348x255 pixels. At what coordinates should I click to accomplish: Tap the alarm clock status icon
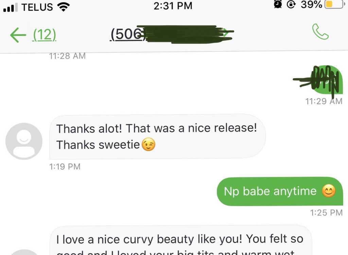click(x=278, y=4)
